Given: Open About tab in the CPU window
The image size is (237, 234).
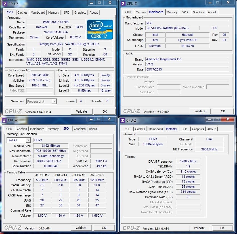Looking at the screenshot, I should click(94, 13).
